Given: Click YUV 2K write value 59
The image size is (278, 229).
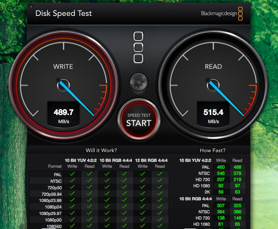Looking at the screenshot, I should click(221, 192).
